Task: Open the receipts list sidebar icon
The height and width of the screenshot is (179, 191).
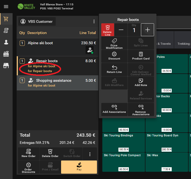Action: click(6, 31)
